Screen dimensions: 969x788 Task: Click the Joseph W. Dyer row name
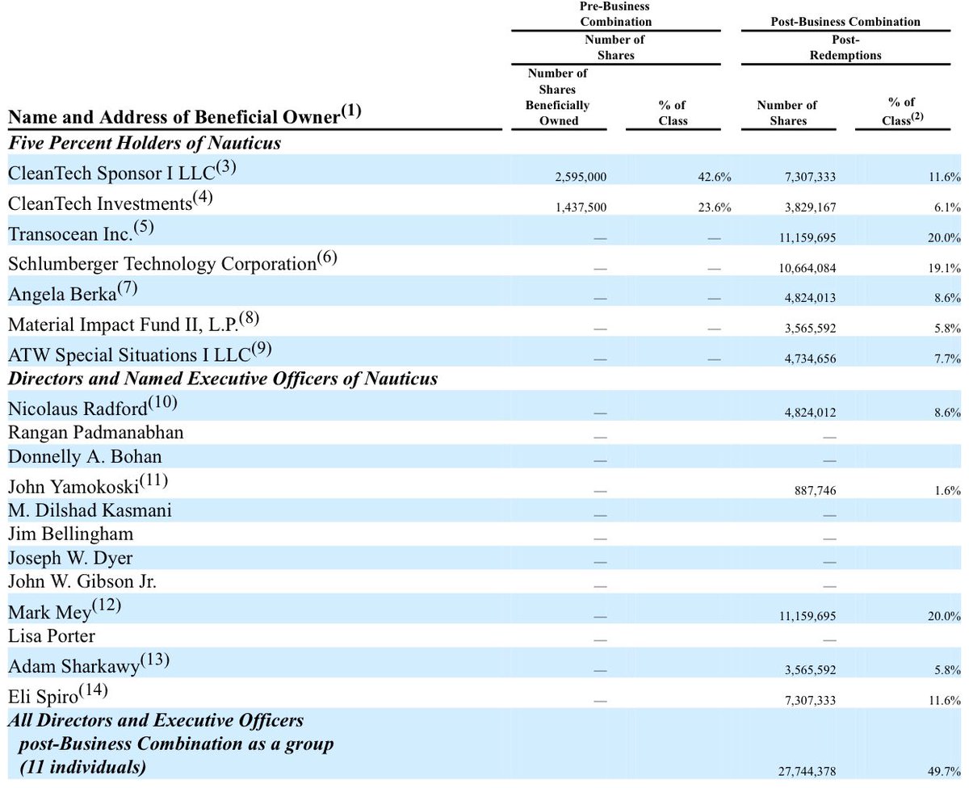click(70, 558)
